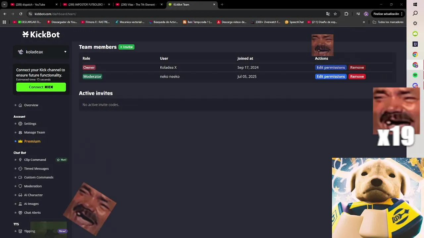Open taskbar Search magnifier
Screen dimensions: 424x238
(415, 14)
